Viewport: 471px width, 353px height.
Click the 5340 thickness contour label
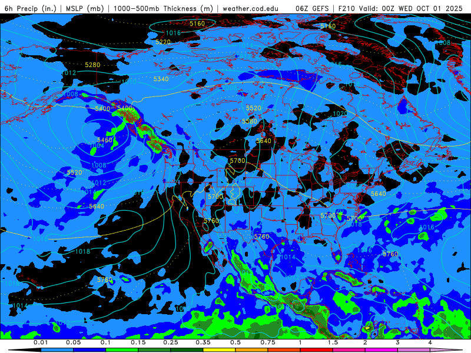click(x=161, y=79)
